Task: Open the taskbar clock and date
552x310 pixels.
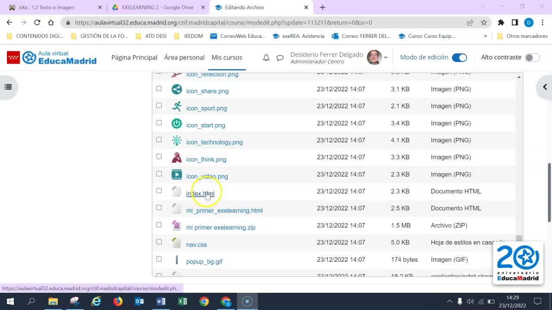Action: [512, 301]
